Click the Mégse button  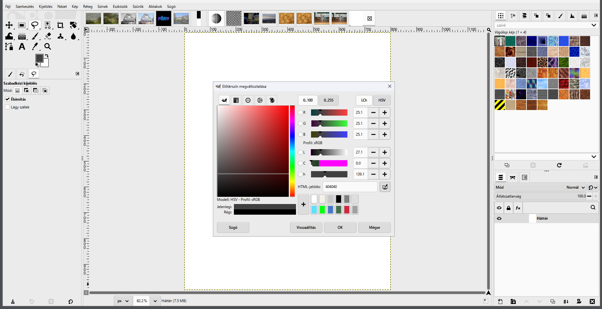click(374, 228)
